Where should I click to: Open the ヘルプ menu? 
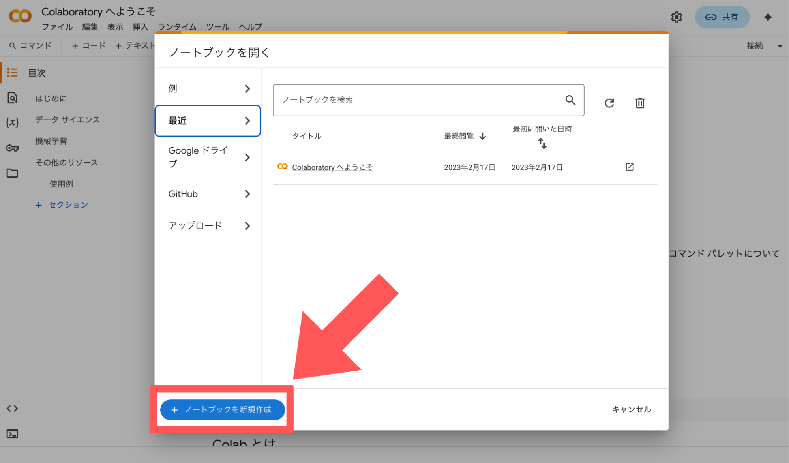pyautogui.click(x=250, y=27)
